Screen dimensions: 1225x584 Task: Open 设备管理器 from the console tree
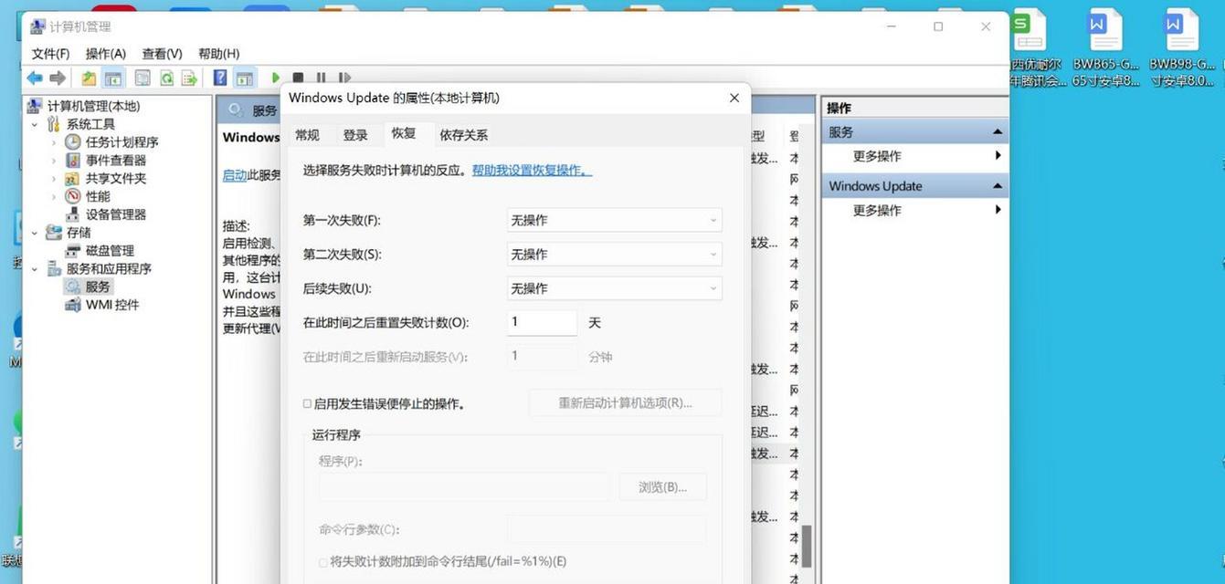pos(115,214)
